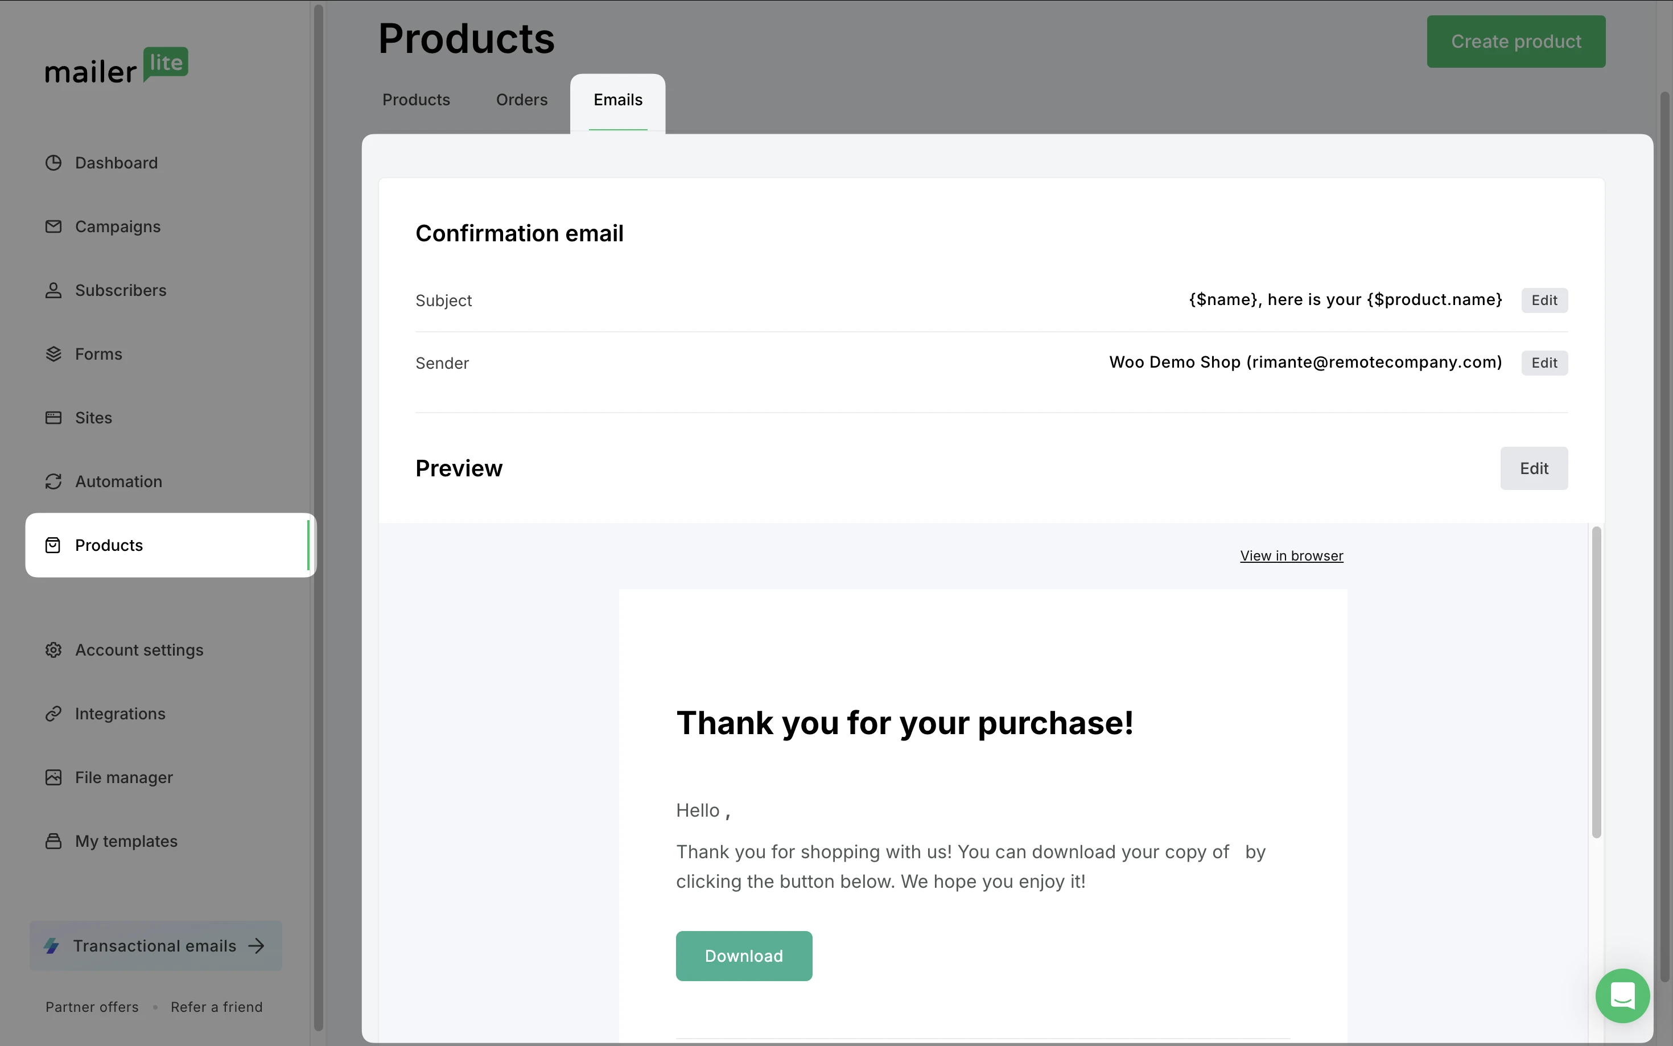Click the File manager image icon
The height and width of the screenshot is (1046, 1673).
click(53, 777)
